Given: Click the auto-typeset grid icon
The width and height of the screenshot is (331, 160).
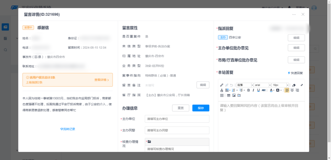Looking at the screenshot, I should tap(227, 90).
